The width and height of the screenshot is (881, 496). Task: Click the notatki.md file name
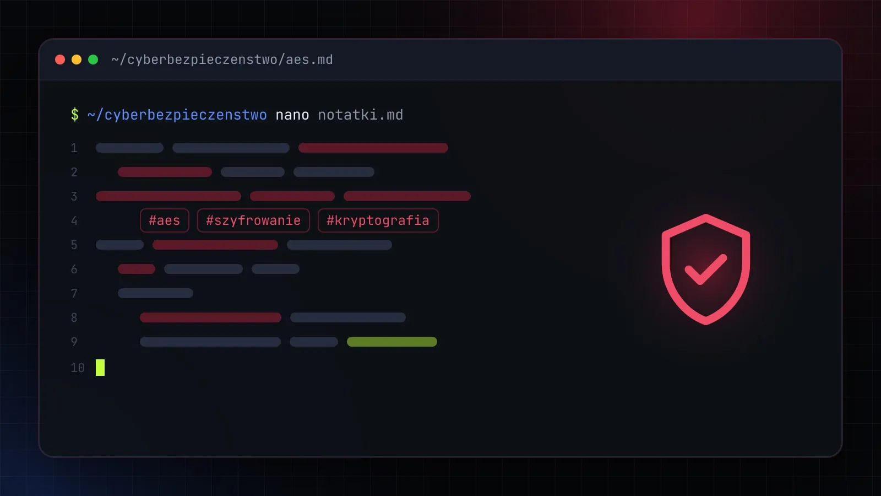(361, 115)
